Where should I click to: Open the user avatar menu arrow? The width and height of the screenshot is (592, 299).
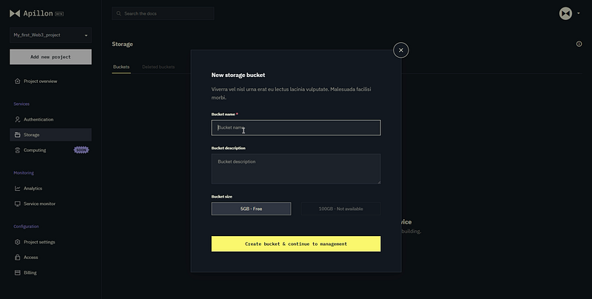tap(579, 13)
